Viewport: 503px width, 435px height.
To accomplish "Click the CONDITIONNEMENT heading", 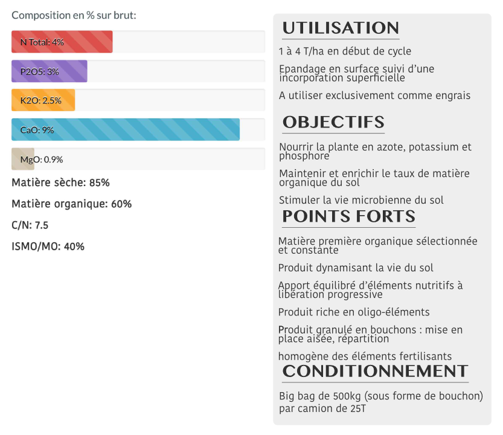I will pyautogui.click(x=375, y=372).
